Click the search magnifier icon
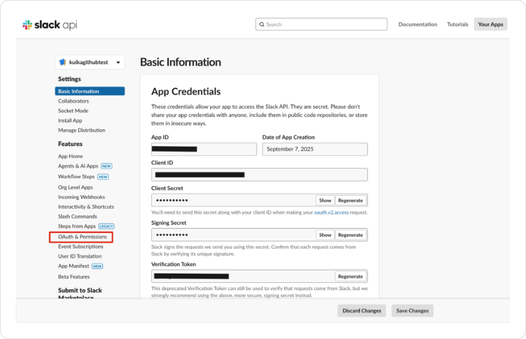Viewport: 526px width, 339px height. [x=262, y=24]
